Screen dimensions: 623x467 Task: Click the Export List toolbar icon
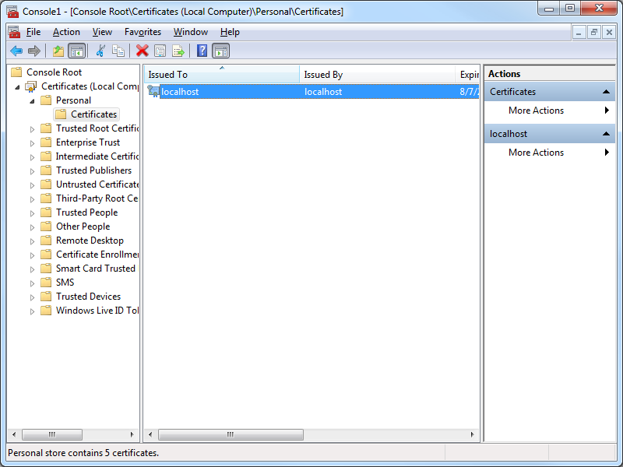coord(178,51)
